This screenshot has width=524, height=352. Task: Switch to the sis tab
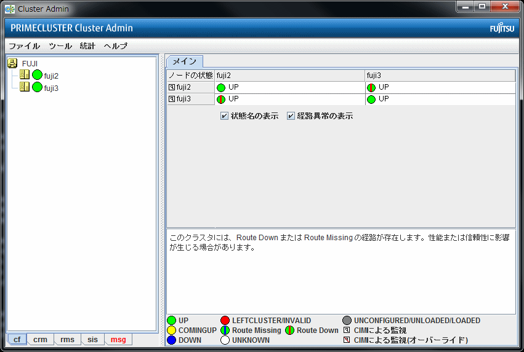click(x=92, y=339)
